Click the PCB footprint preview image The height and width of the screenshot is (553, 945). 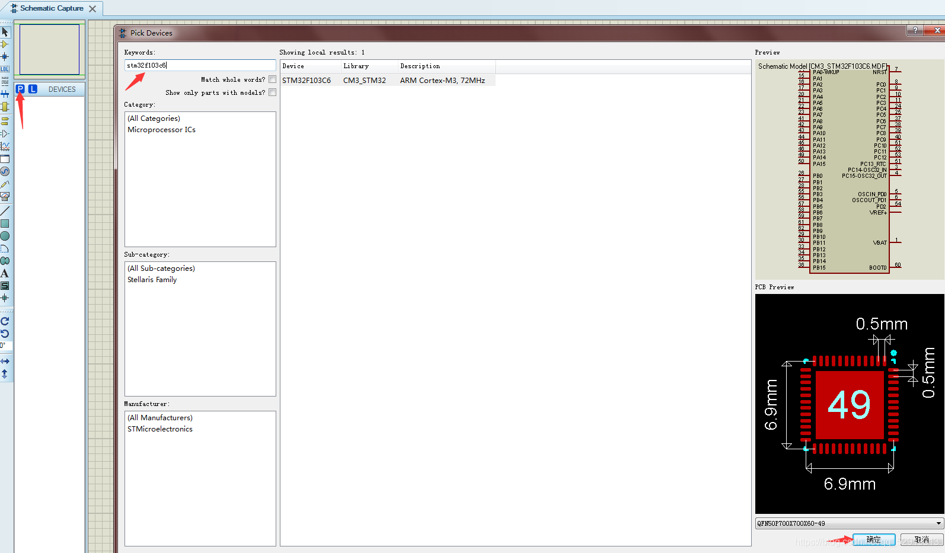pyautogui.click(x=850, y=404)
